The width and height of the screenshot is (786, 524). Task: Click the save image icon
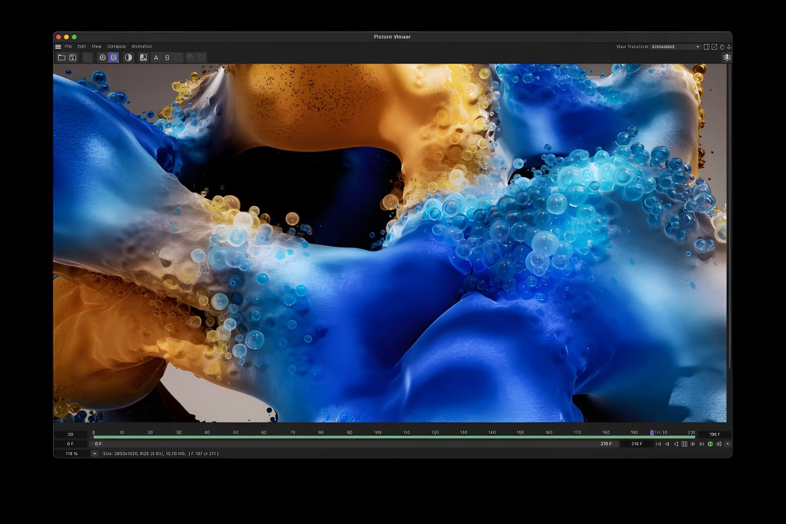point(73,58)
